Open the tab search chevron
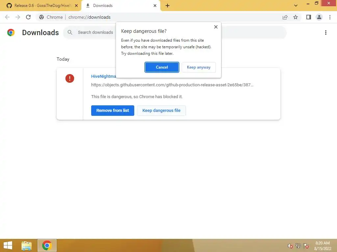 tap(296, 6)
